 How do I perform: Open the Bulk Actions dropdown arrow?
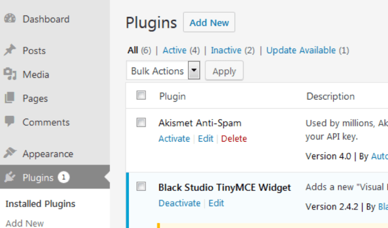pyautogui.click(x=194, y=70)
